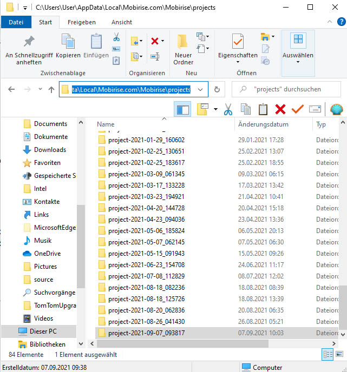The width and height of the screenshot is (347, 372).
Task: Click the Classic Shell seashell icon
Action: (x=336, y=110)
